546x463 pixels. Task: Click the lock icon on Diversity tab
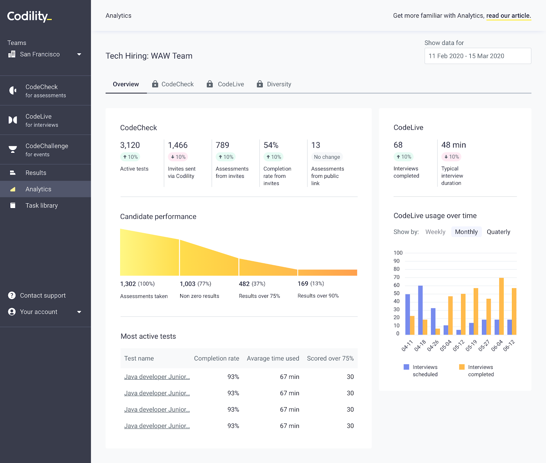coord(260,84)
